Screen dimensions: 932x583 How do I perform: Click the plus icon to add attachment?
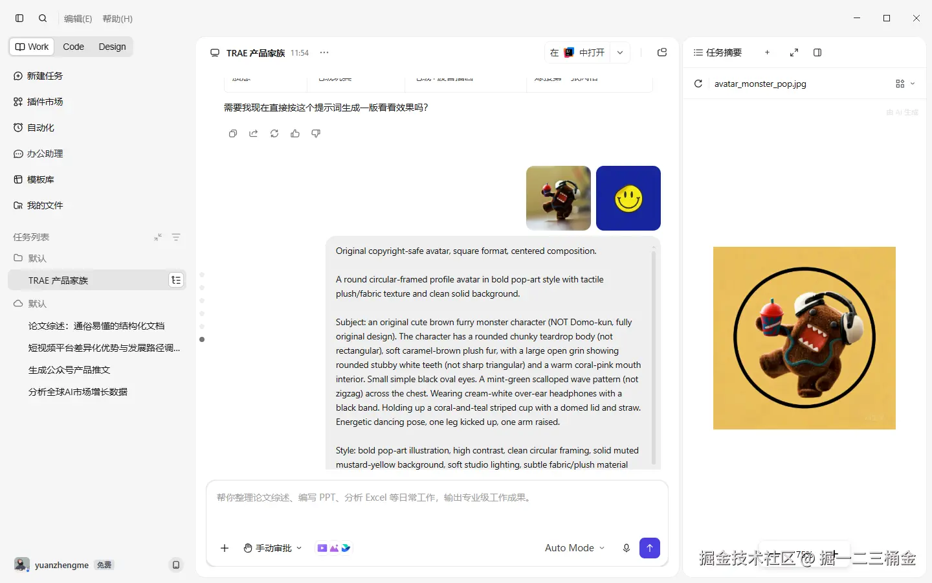pyautogui.click(x=225, y=548)
